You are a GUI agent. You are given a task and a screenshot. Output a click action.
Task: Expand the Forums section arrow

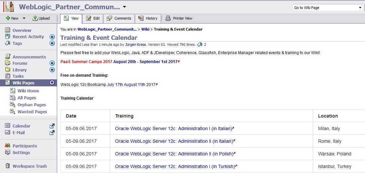[52, 63]
